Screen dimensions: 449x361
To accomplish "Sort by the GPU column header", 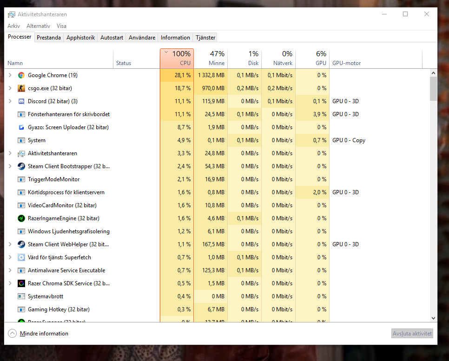I will [x=312, y=59].
